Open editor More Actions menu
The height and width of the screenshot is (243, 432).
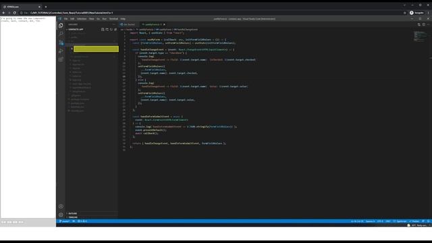click(428, 24)
